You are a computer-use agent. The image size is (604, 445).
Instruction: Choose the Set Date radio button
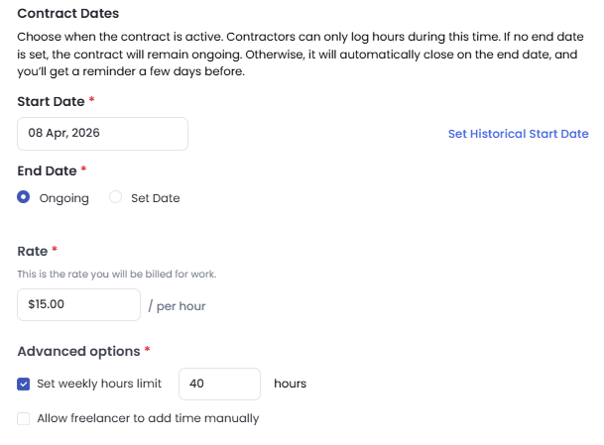(x=116, y=197)
